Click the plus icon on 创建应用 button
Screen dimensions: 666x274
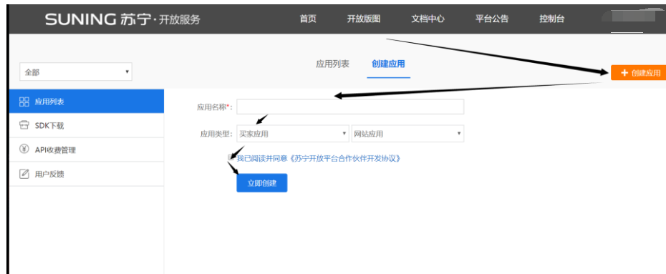tap(624, 72)
